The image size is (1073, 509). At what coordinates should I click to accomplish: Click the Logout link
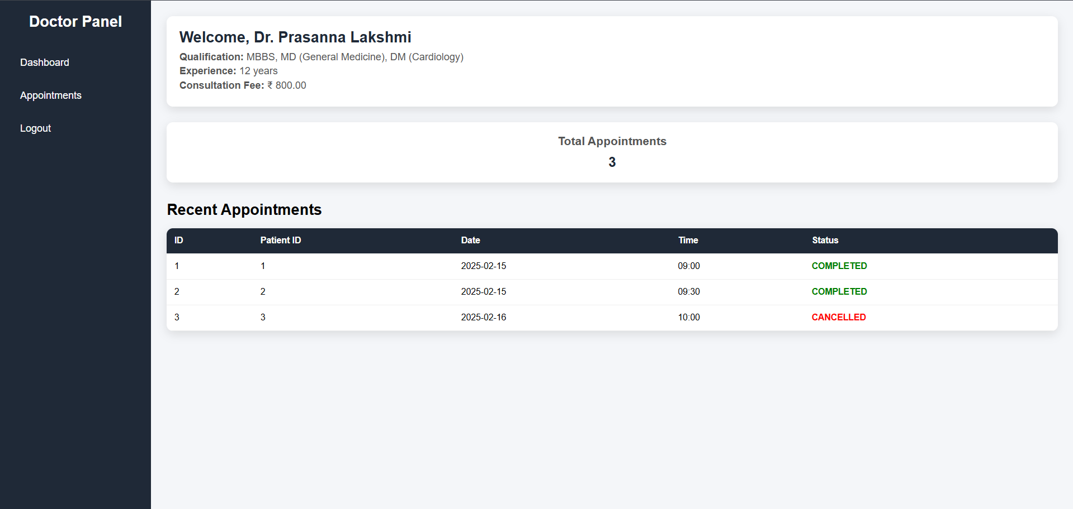(x=36, y=128)
